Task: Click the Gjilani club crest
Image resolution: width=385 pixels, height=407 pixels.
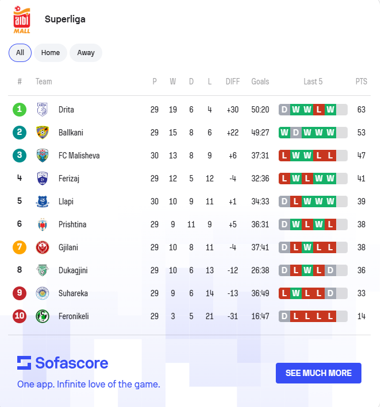Action: coord(43,247)
